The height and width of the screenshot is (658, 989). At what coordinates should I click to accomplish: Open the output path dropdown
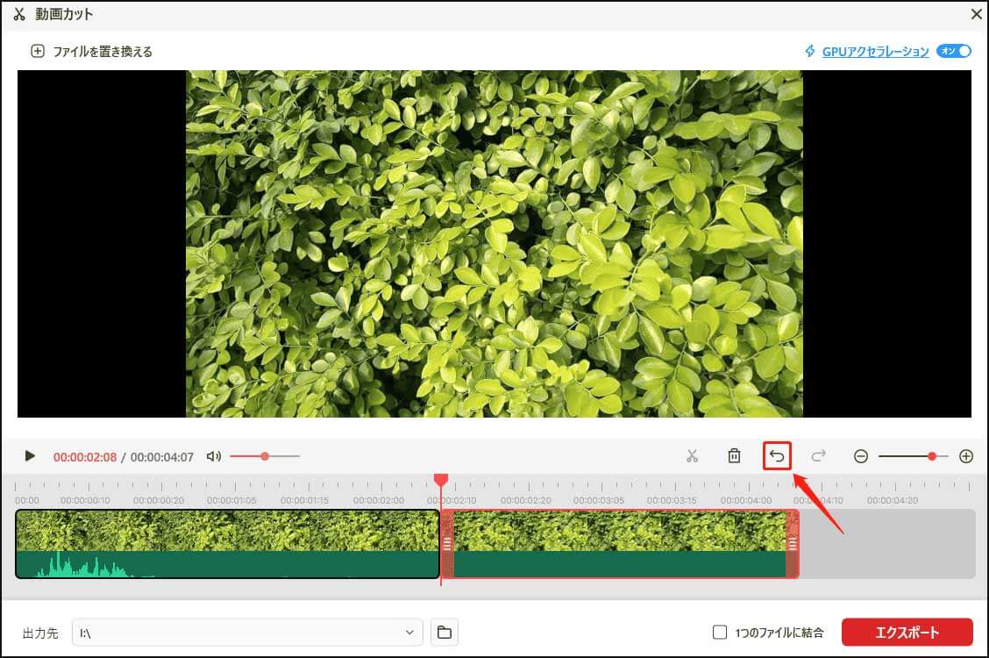[247, 633]
